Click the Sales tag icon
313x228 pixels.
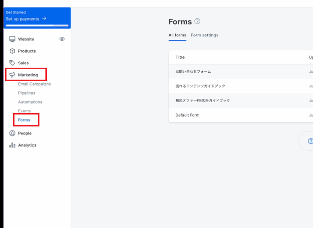(x=12, y=63)
